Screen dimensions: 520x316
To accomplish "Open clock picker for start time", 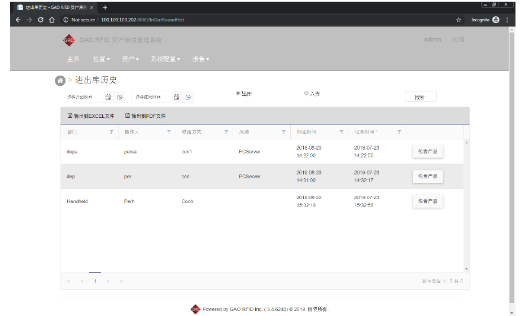I will click(120, 97).
